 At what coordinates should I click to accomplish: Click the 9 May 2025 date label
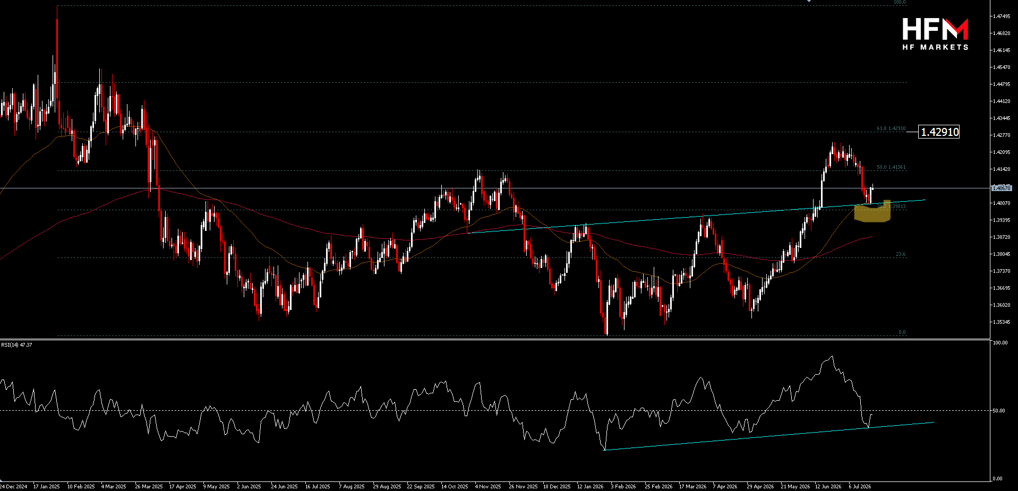[x=217, y=487]
